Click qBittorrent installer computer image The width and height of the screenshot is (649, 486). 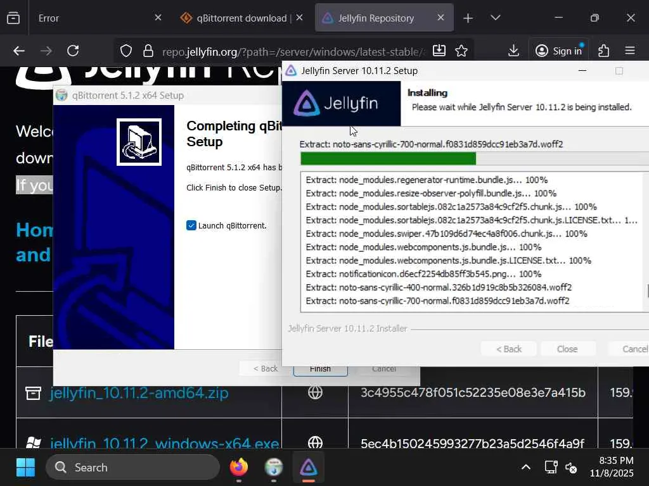[x=139, y=142]
